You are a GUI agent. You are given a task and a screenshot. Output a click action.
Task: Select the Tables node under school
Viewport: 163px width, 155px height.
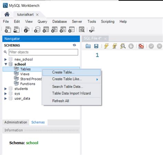[25, 69]
